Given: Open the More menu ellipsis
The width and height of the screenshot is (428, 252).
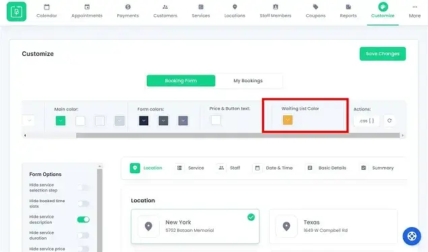Looking at the screenshot, I should (x=415, y=7).
